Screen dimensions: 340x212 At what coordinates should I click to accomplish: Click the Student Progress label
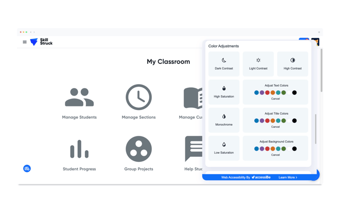click(79, 169)
